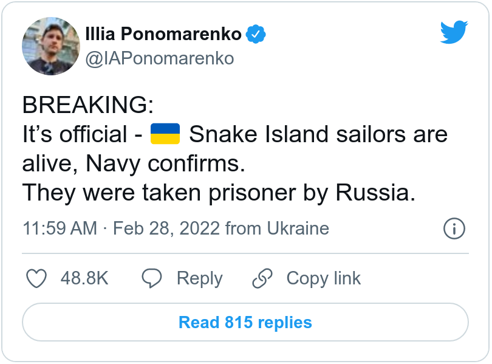Viewport: 492px width, 364px height.
Task: Like the tweet with the heart icon
Action: point(37,278)
